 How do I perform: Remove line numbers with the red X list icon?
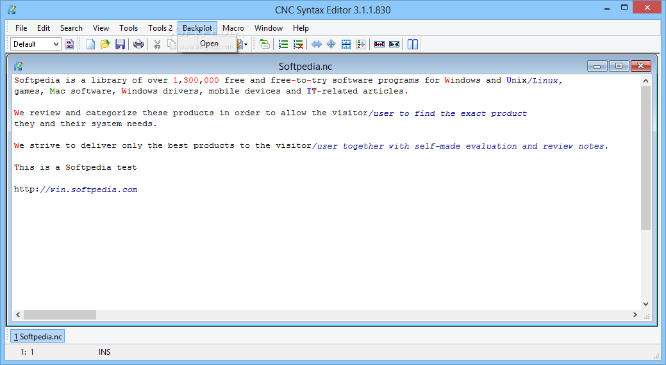tap(298, 44)
